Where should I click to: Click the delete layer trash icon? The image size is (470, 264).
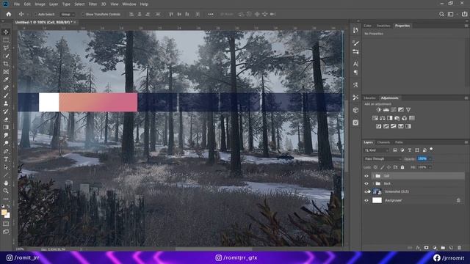(x=459, y=248)
